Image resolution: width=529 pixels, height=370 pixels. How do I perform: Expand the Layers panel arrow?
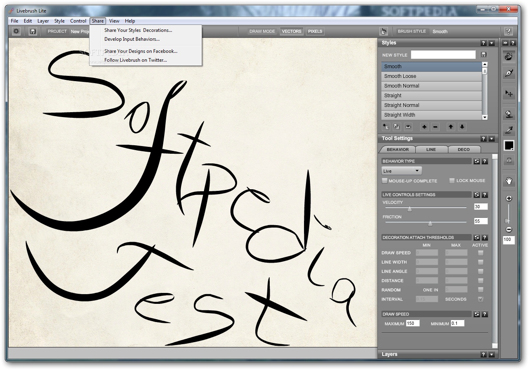(492, 354)
